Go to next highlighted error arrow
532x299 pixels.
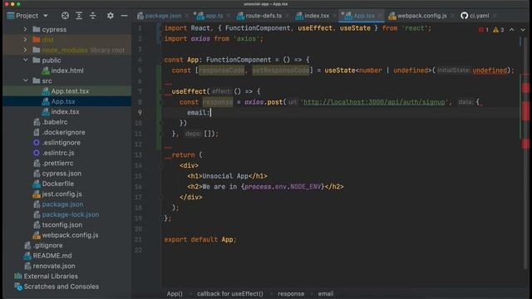523,30
